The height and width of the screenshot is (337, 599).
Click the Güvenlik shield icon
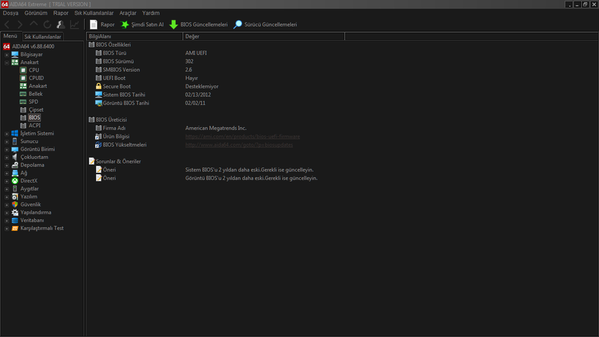click(x=15, y=205)
